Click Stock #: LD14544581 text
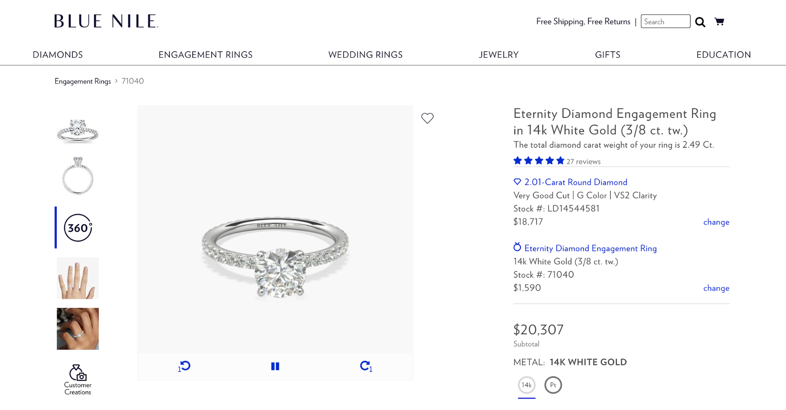786x410 pixels. click(556, 209)
